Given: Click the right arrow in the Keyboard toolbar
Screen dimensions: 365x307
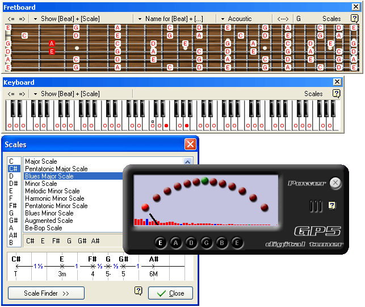Looking at the screenshot, I should coord(23,94).
